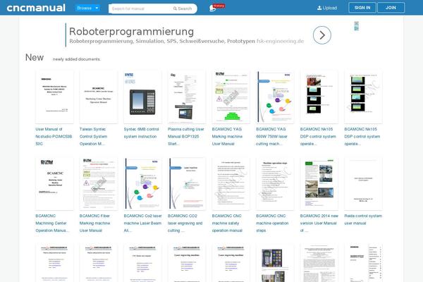
Task: Open Roboterprogrammierung ad headline
Action: 131,32
